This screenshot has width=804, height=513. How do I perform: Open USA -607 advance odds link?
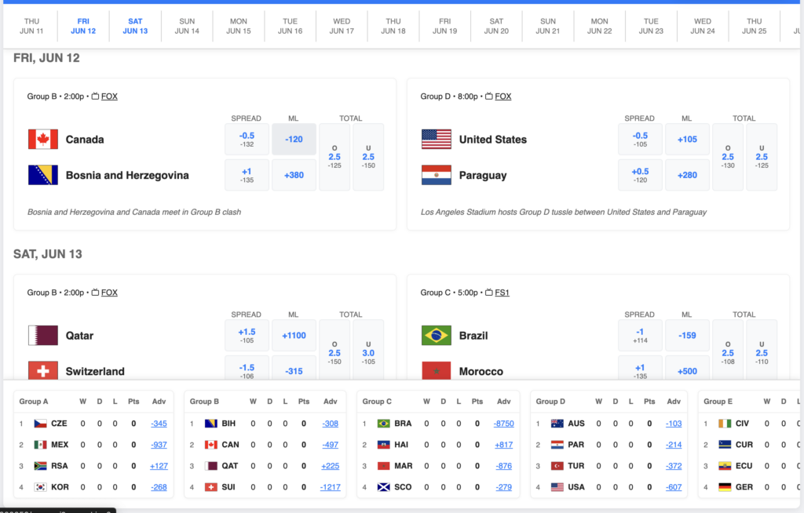(674, 487)
